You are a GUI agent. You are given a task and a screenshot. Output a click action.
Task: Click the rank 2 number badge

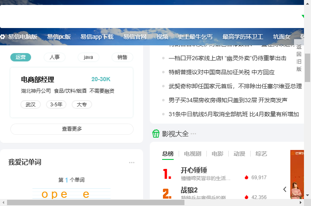tap(167, 194)
